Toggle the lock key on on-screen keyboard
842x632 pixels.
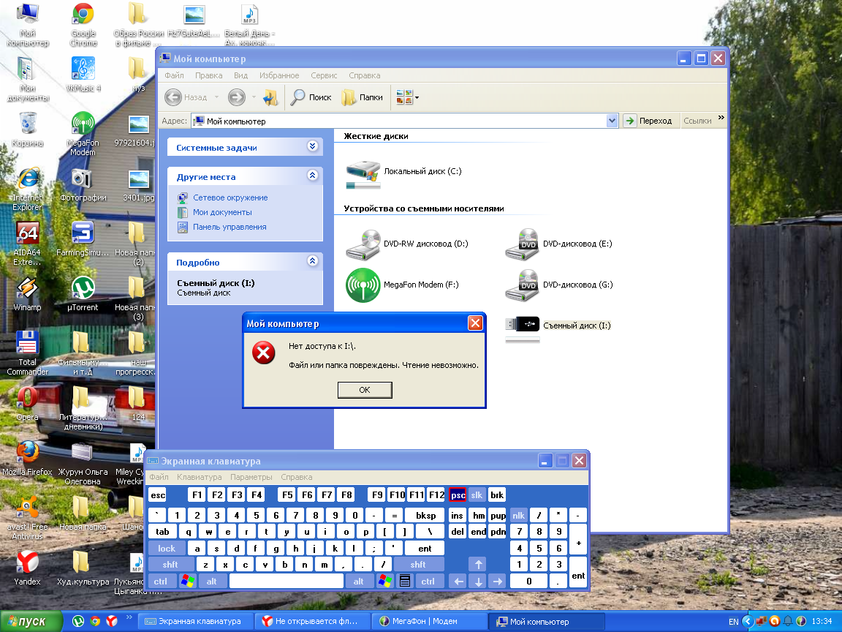coord(167,549)
